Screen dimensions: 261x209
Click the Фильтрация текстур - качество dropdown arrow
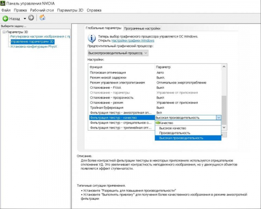pos(219,118)
